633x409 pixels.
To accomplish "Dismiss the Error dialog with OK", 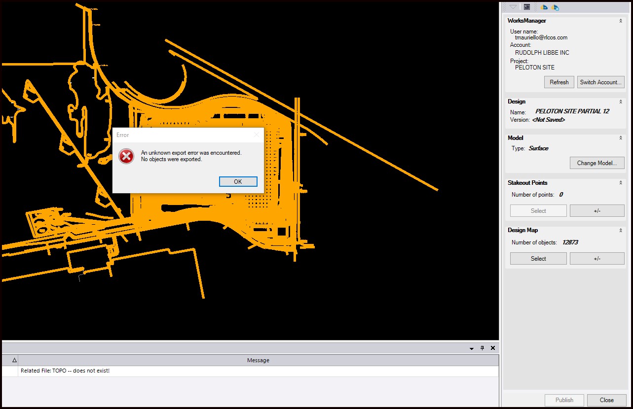I will point(238,181).
